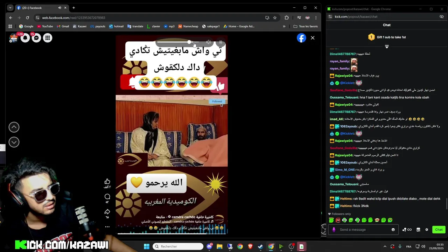The height and width of the screenshot is (252, 448).
Task: Open the emoji picker in chat input
Action: (x=393, y=230)
